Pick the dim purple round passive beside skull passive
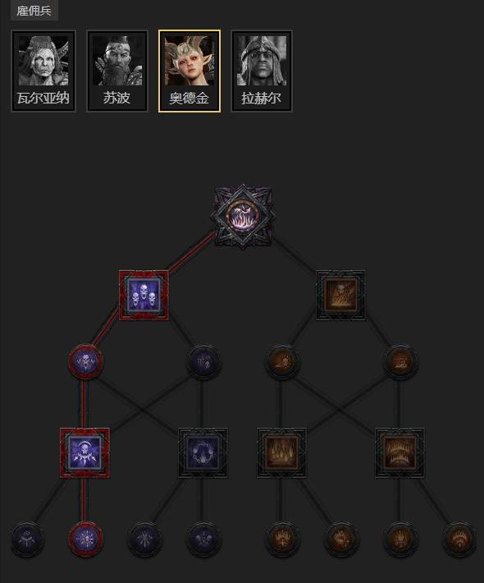Image resolution: width=484 pixels, height=583 pixels. pyautogui.click(x=203, y=362)
